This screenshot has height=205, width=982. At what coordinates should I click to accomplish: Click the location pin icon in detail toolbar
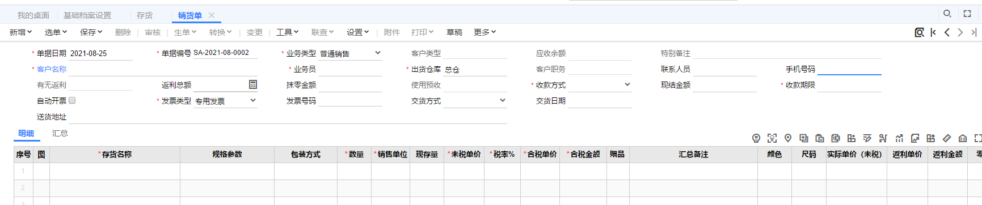(x=788, y=138)
